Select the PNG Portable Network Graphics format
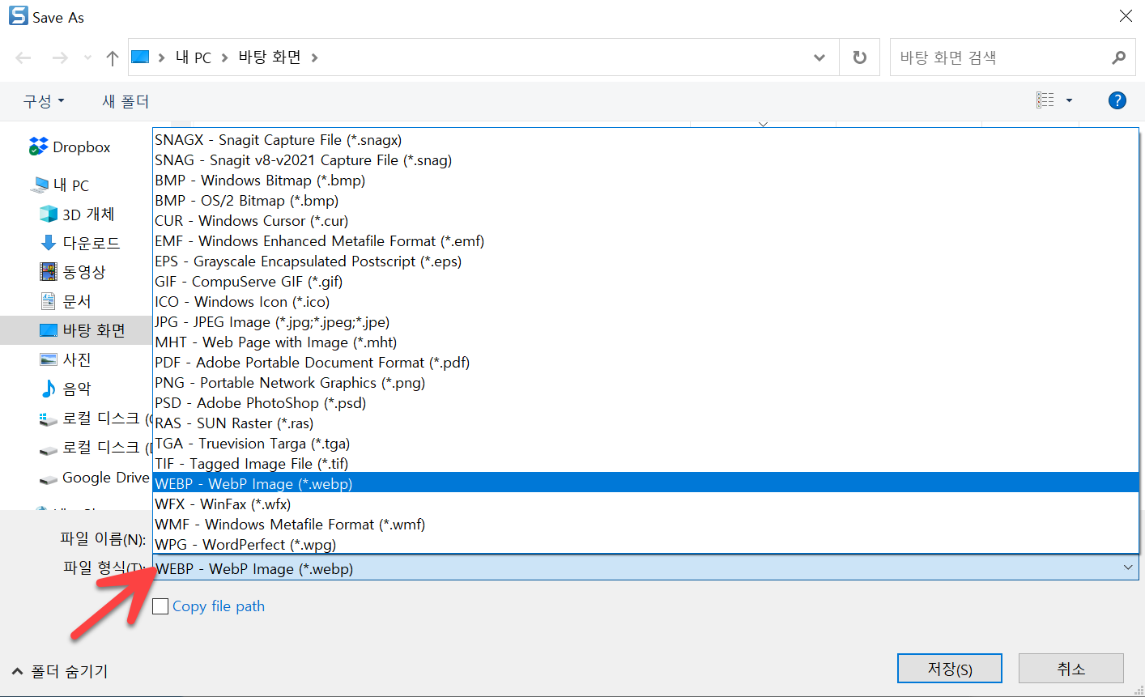Image resolution: width=1145 pixels, height=697 pixels. point(289,382)
